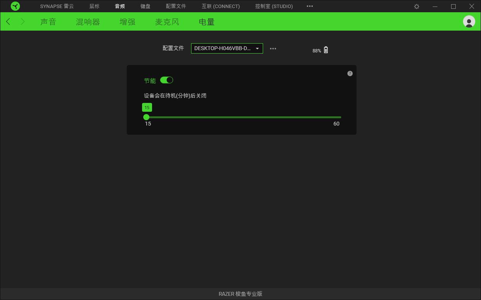
Task: Open the 控制室 (STUDIO) tab
Action: point(274,7)
